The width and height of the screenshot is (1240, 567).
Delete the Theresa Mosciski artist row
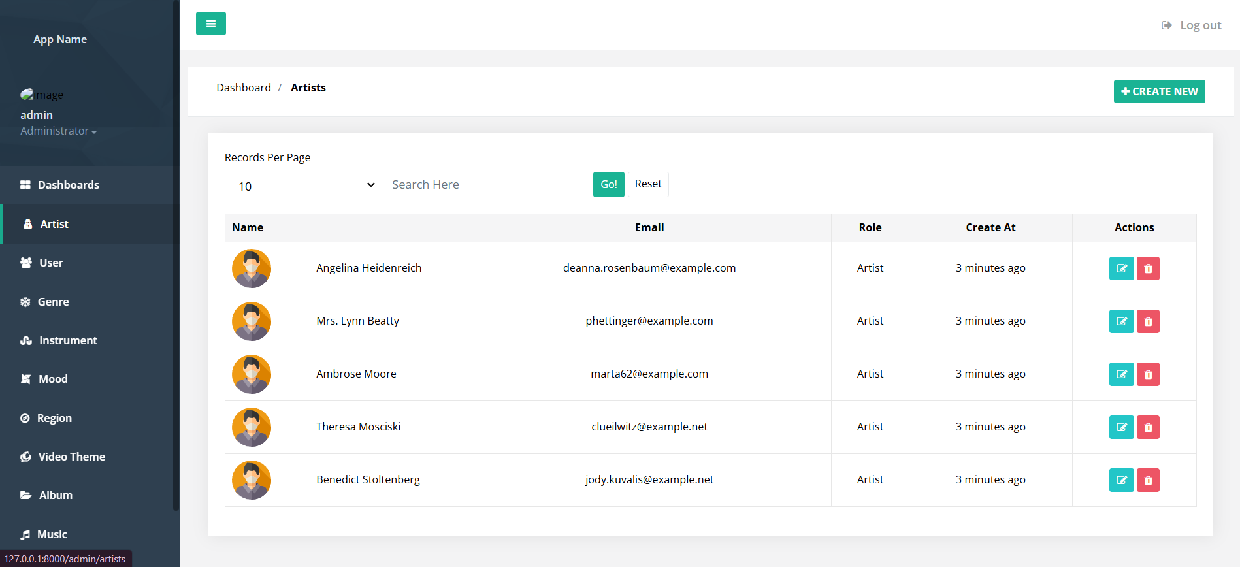tap(1148, 427)
